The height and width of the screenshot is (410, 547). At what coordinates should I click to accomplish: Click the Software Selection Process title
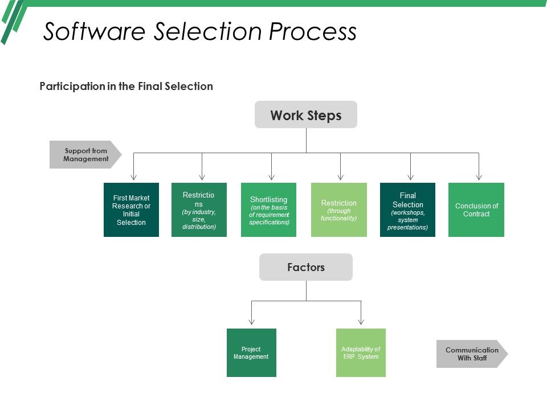tap(199, 31)
